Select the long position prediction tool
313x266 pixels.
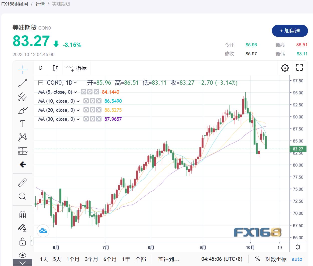(23, 151)
